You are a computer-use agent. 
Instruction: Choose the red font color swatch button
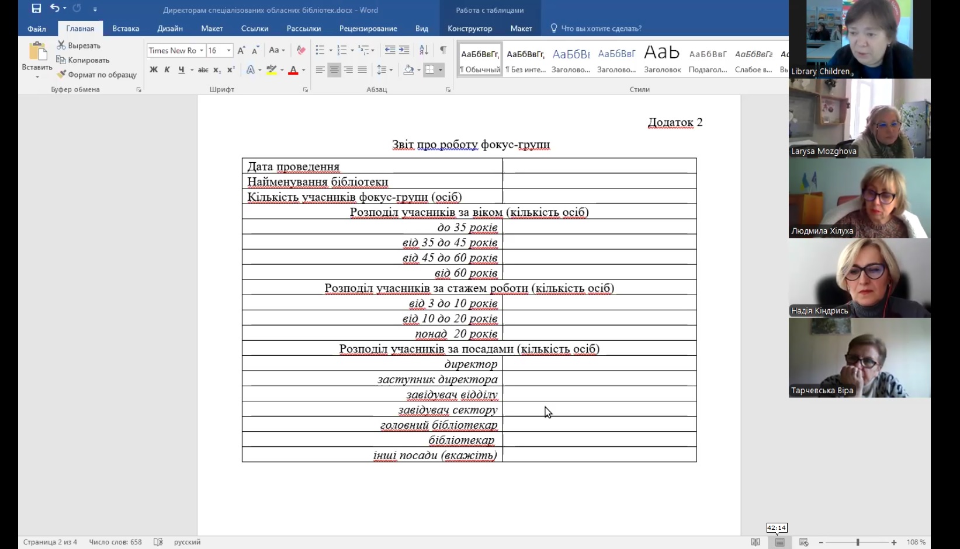click(293, 70)
